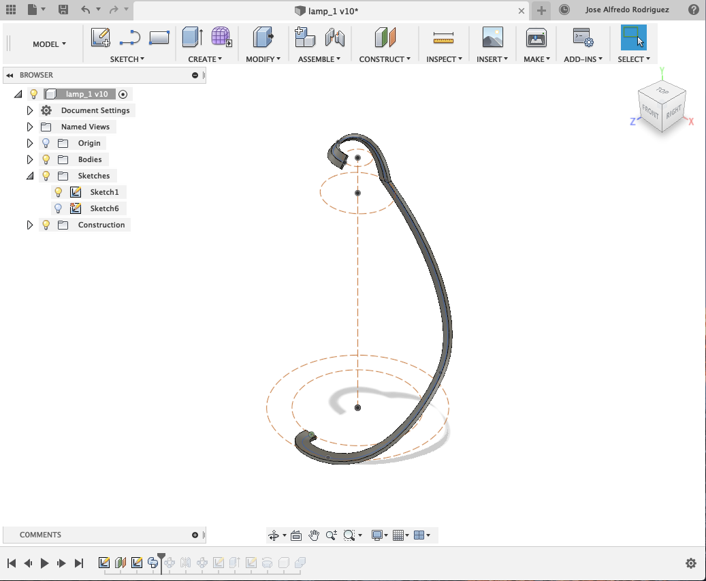The height and width of the screenshot is (581, 706).
Task: Open the CREATE menu
Action: 206,59
